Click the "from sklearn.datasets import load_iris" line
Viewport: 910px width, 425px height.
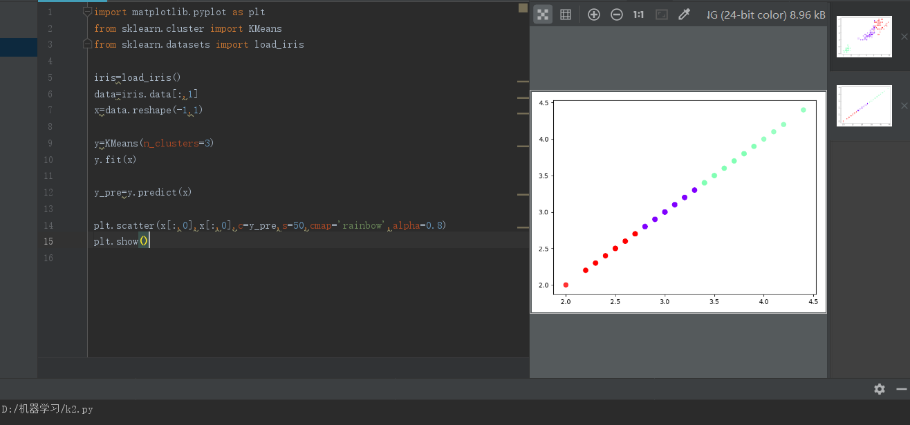[198, 44]
